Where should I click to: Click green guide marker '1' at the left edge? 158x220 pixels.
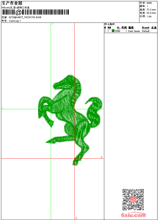tap(3, 108)
